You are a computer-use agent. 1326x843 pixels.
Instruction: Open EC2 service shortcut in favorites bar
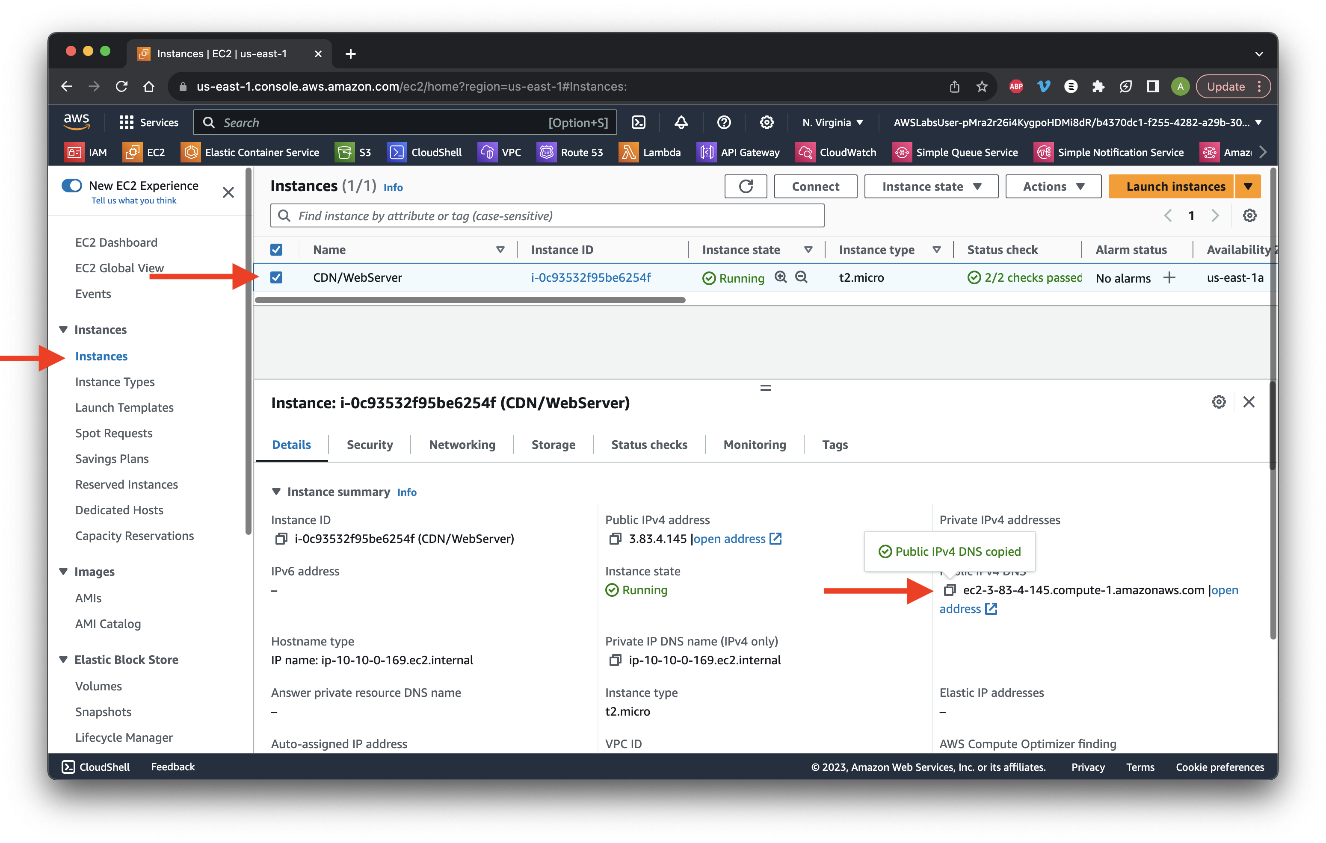tap(144, 153)
